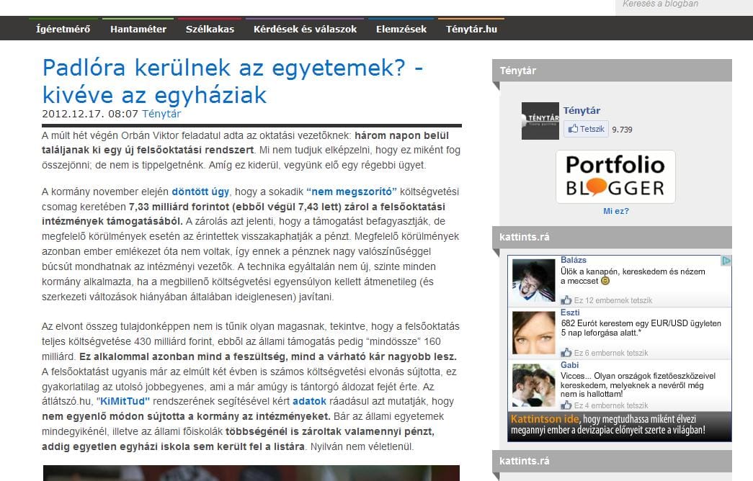Open the KiMitTud link
The width and height of the screenshot is (753, 481).
coord(123,401)
